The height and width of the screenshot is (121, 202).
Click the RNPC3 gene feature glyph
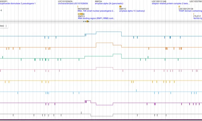point(81,14)
